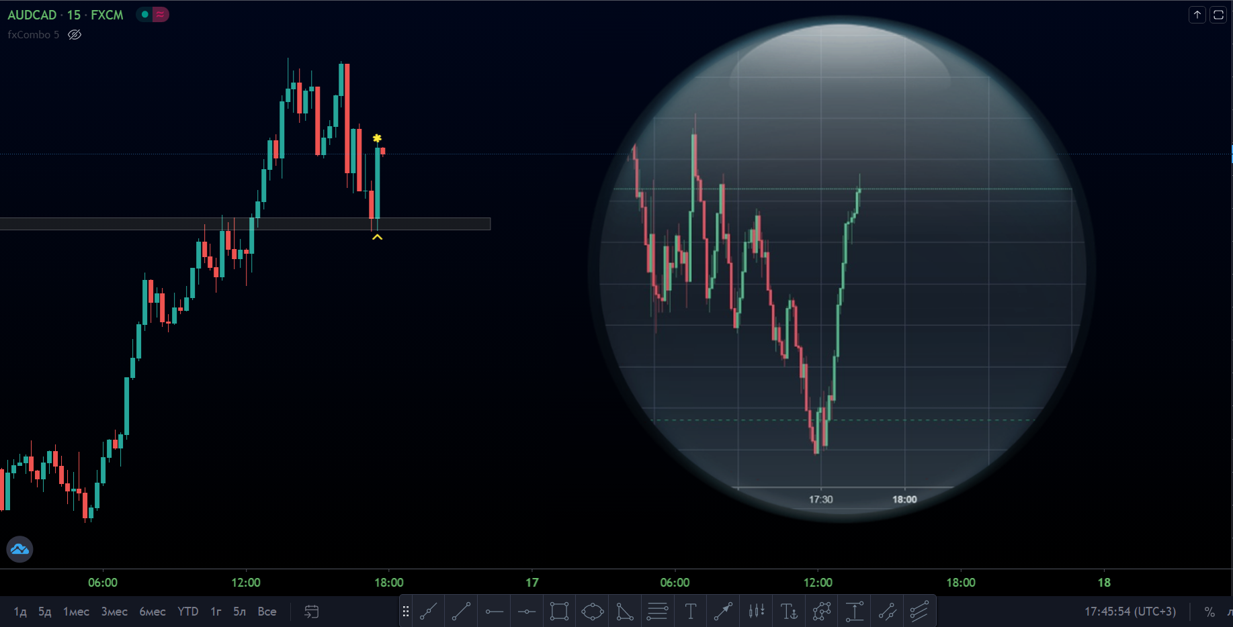Image resolution: width=1233 pixels, height=627 pixels.
Task: Set range to 3мес
Action: pyautogui.click(x=114, y=612)
